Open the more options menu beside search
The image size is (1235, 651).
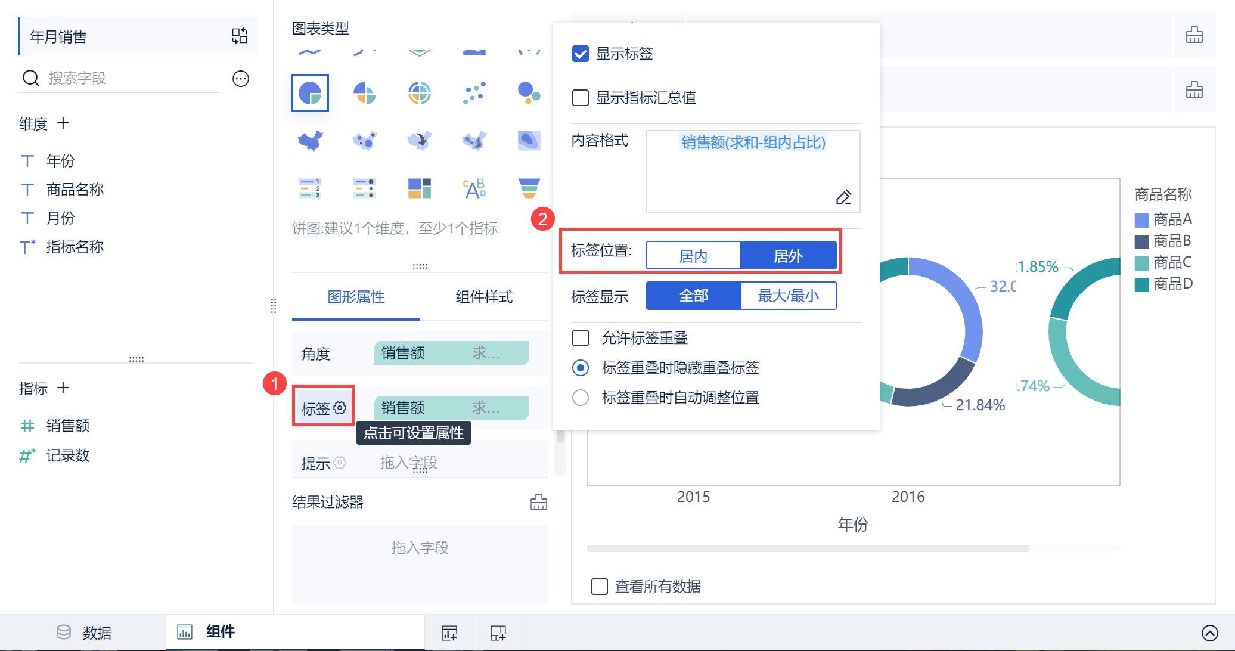tap(241, 79)
